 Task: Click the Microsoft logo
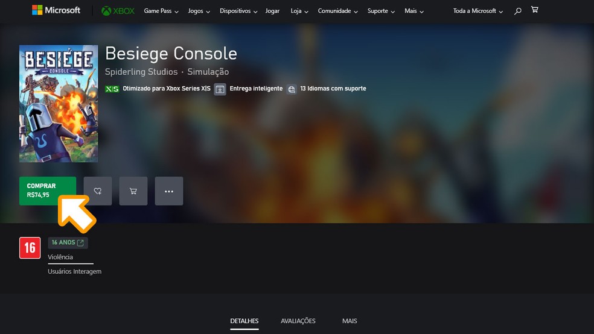(56, 10)
